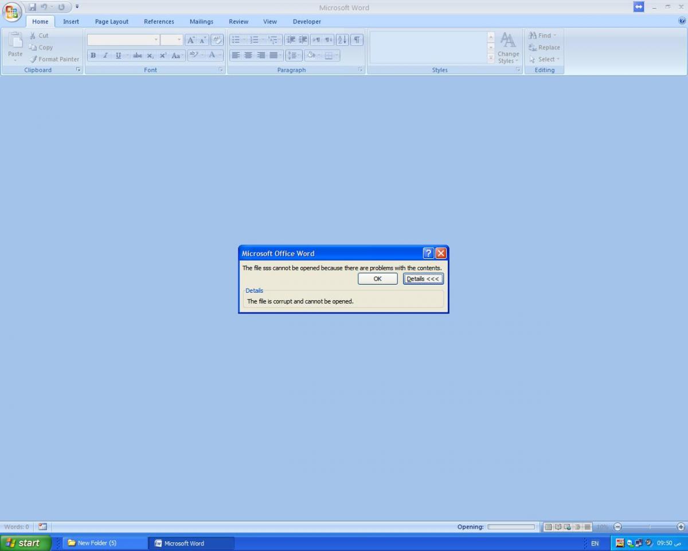Expand the Styles gallery More button

tap(491, 59)
